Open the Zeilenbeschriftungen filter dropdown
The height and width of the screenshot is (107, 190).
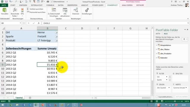pyautogui.click(x=36, y=49)
